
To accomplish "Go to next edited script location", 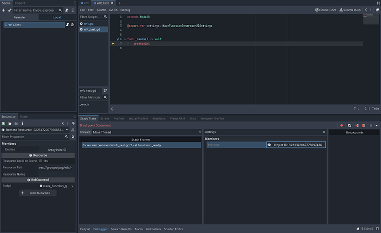I will [371, 10].
